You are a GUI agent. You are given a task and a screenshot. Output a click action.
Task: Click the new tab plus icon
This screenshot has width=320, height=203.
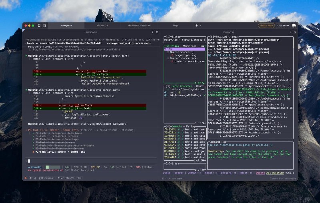pyautogui.click(x=196, y=25)
